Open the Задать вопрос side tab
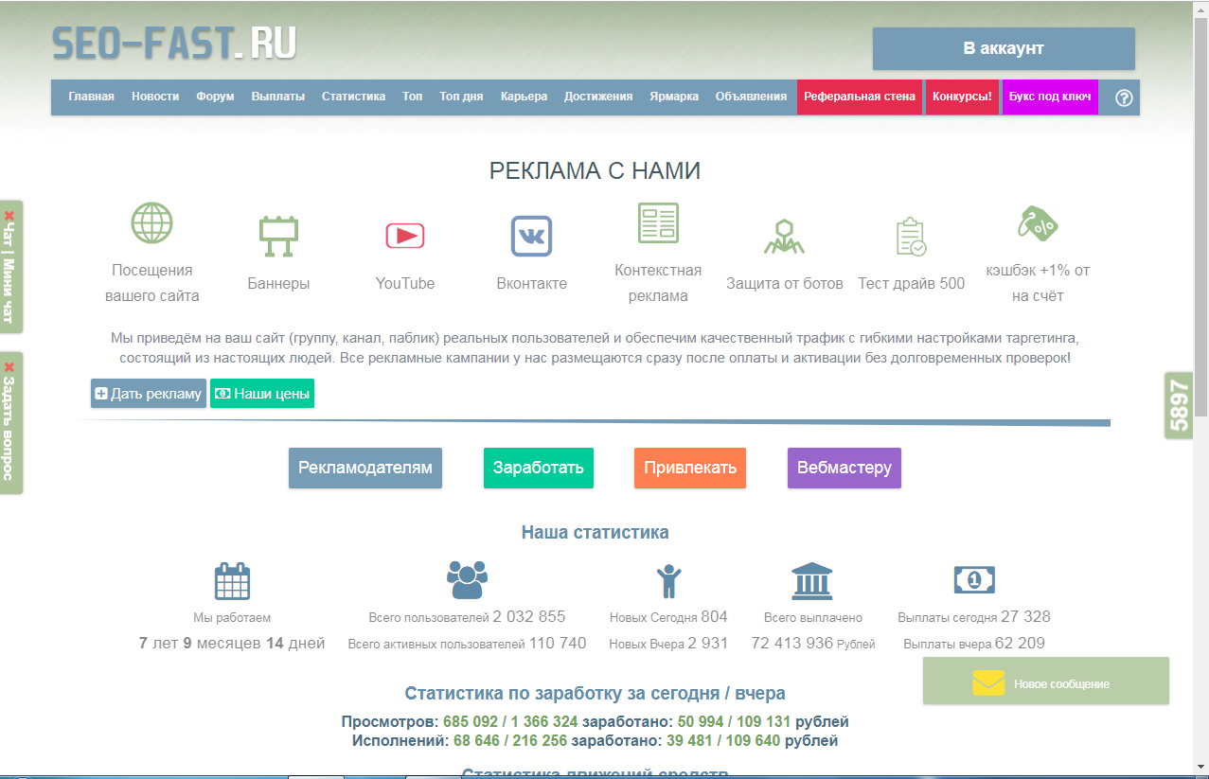Image resolution: width=1209 pixels, height=779 pixels. pyautogui.click(x=10, y=423)
